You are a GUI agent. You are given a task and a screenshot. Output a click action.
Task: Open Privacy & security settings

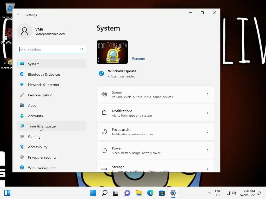(x=51, y=157)
